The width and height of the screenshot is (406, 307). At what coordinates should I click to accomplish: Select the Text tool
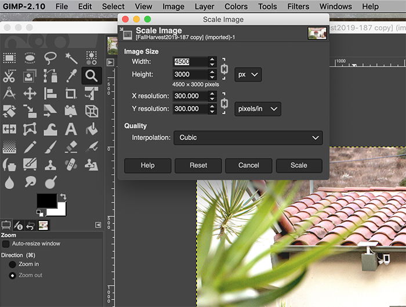(x=71, y=129)
